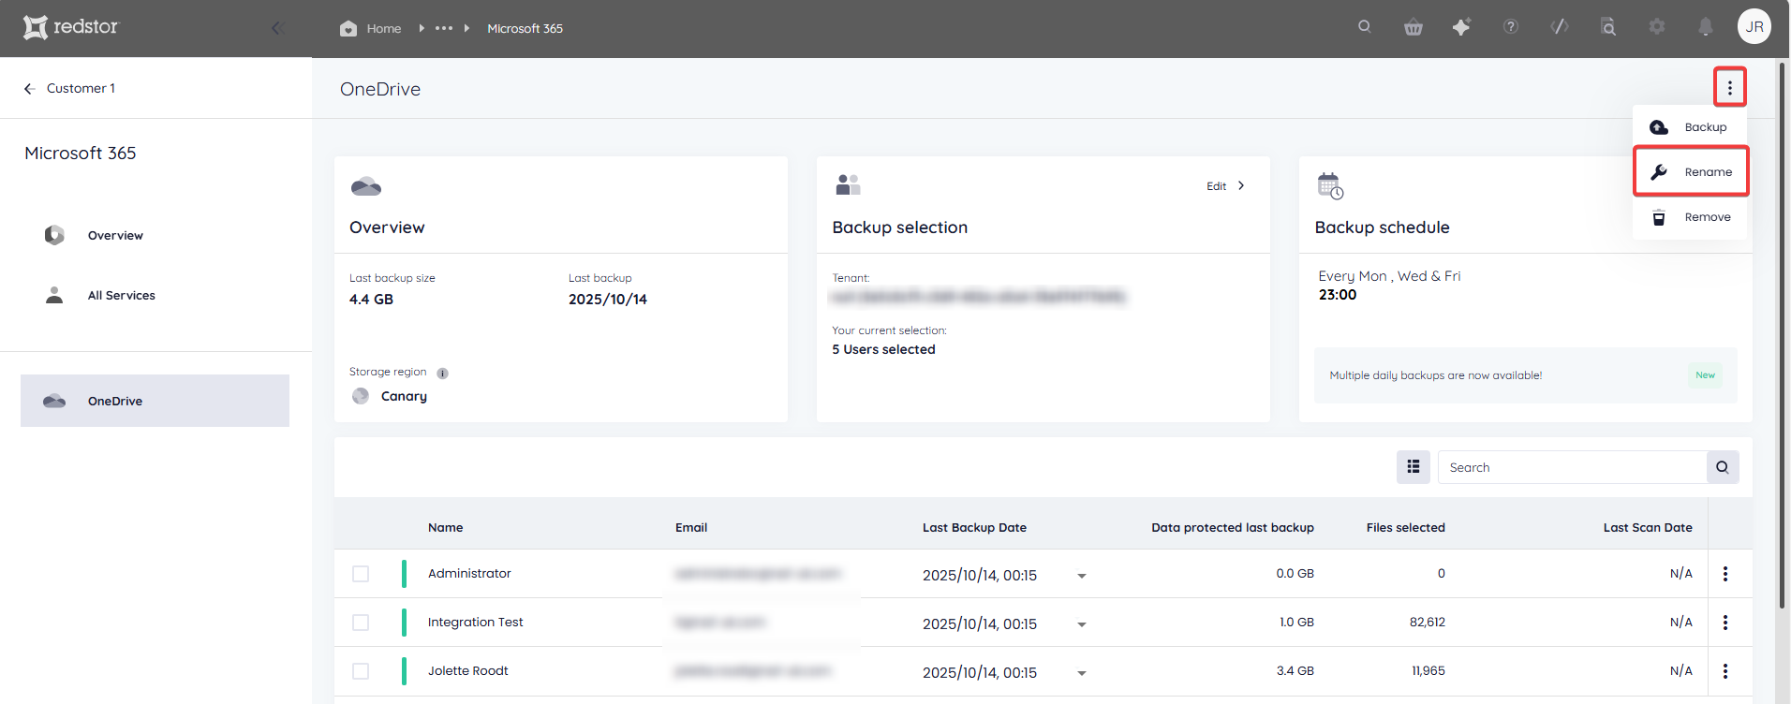Click the storage region info icon
This screenshot has width=1791, height=704.
pyautogui.click(x=442, y=374)
